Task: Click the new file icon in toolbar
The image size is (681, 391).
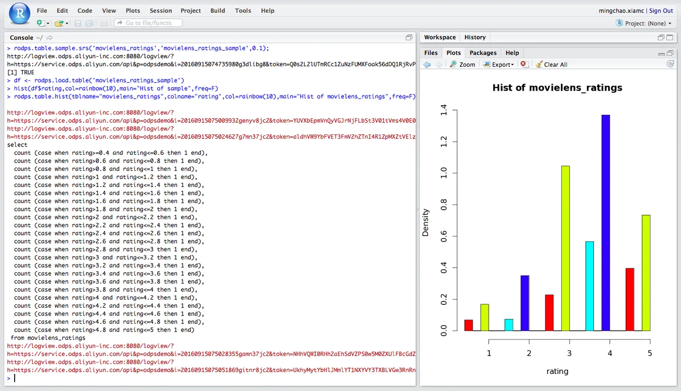Action: (41, 23)
